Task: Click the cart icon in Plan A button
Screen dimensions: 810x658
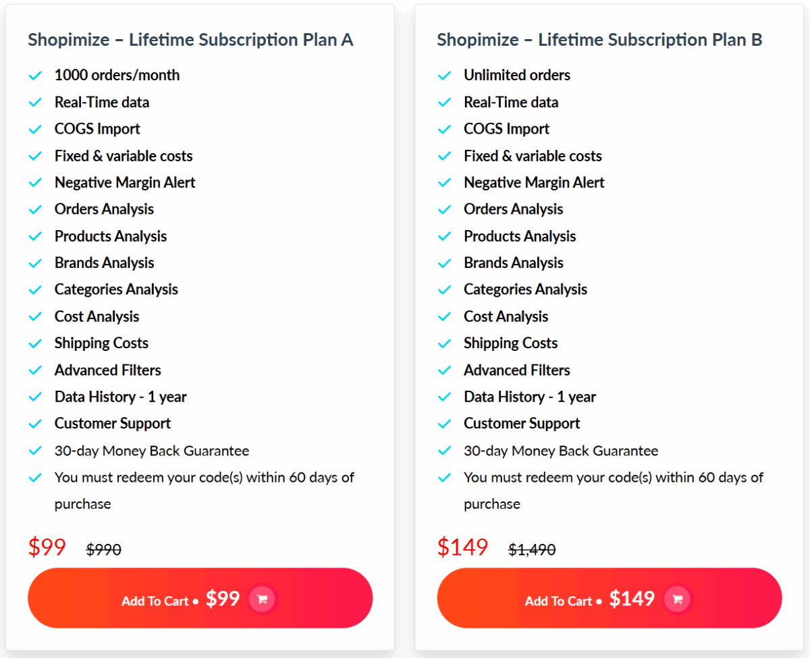Action: click(x=263, y=599)
